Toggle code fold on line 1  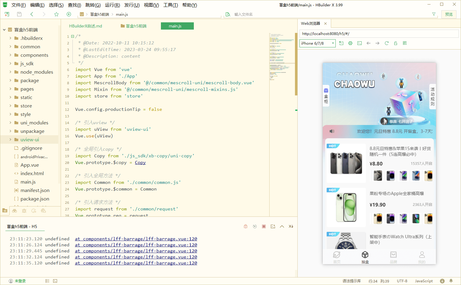pyautogui.click(x=72, y=36)
